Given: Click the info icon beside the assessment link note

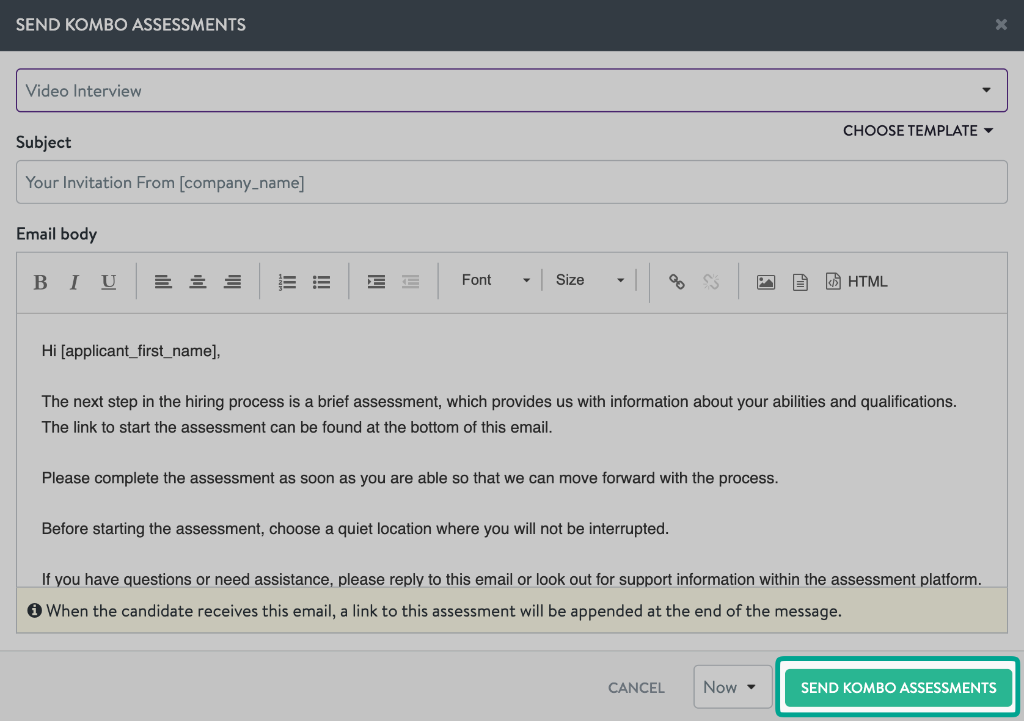Looking at the screenshot, I should [35, 610].
